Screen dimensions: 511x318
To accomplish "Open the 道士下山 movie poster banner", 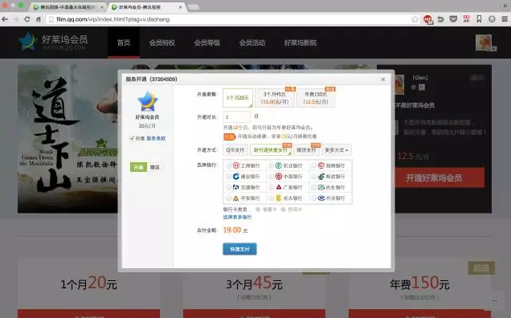I will [67, 139].
